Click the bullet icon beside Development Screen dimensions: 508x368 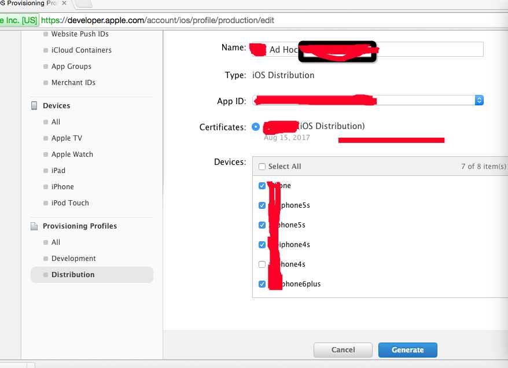(x=46, y=259)
